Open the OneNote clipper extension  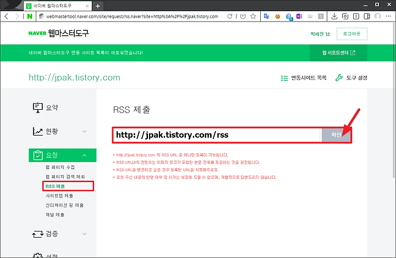(x=299, y=17)
